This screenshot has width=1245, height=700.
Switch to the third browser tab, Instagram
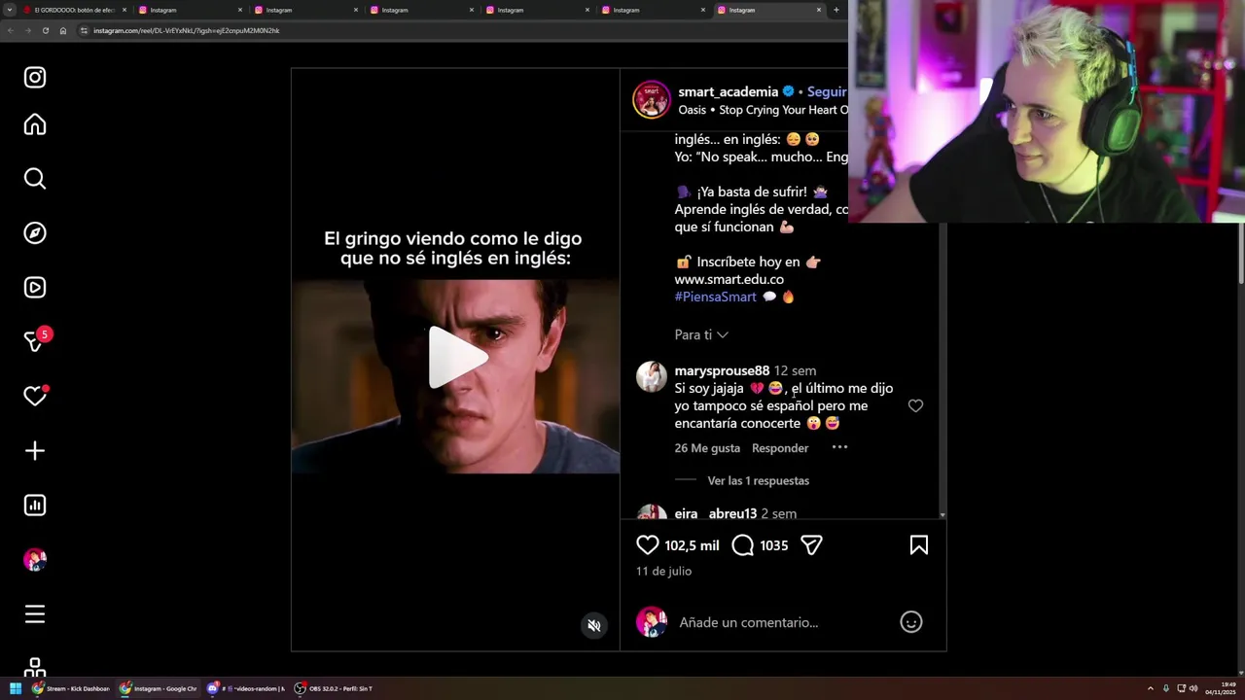click(305, 10)
